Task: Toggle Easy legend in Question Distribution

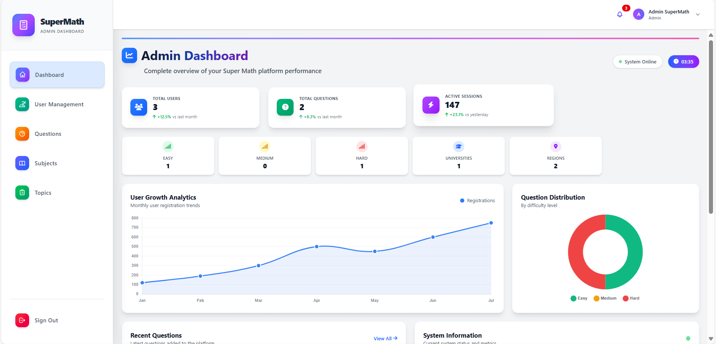Action: point(579,298)
